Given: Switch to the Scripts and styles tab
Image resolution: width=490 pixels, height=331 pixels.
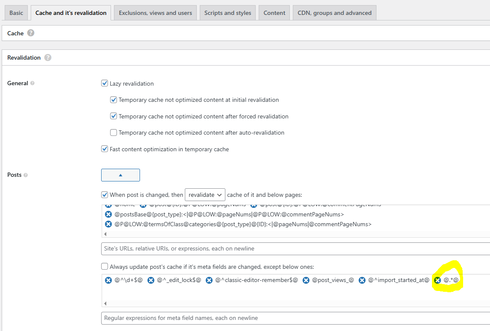Looking at the screenshot, I should tap(227, 13).
